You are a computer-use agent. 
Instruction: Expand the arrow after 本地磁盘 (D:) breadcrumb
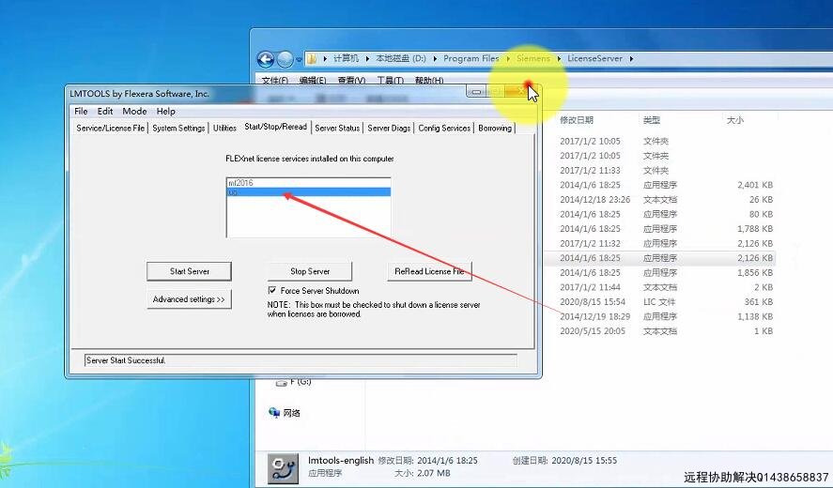(435, 58)
